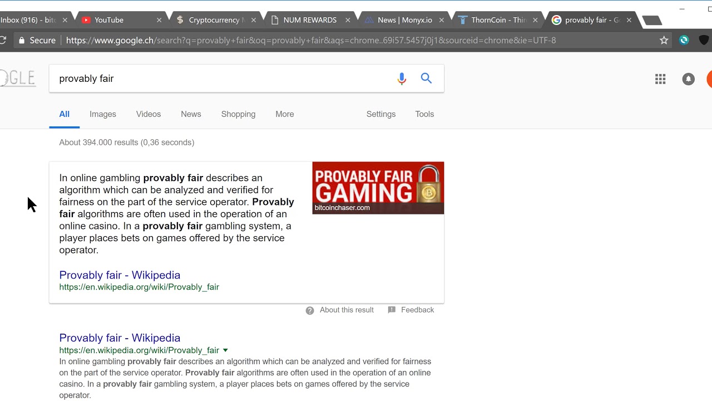The image size is (712, 401).
Task: Close the YouTube tab
Action: click(x=159, y=20)
